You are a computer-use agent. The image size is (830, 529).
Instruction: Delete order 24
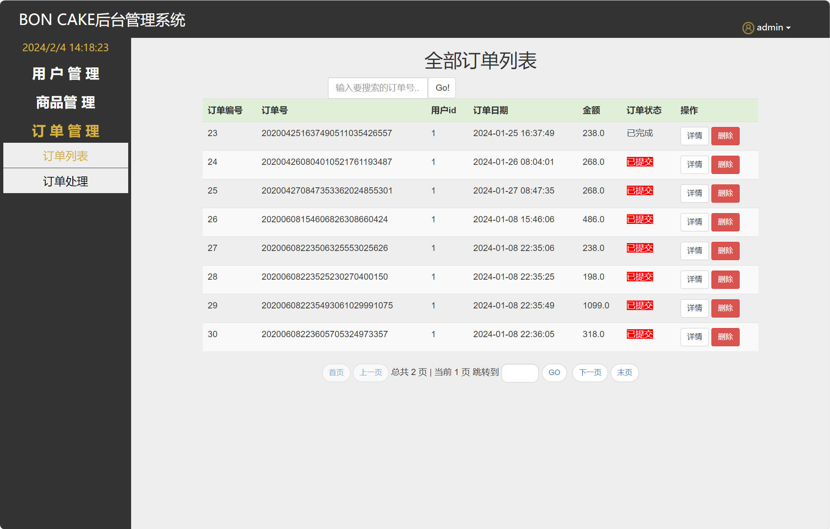pos(726,165)
